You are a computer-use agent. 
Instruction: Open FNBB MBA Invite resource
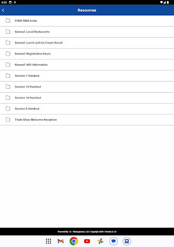87,21
